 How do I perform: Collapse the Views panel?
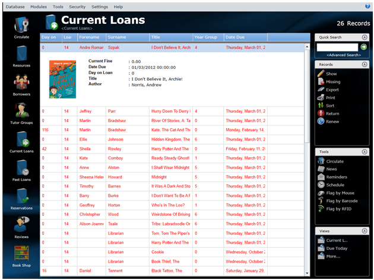[x=364, y=231]
